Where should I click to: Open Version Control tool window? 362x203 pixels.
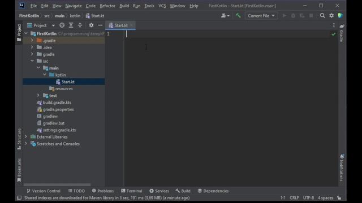pos(44,191)
